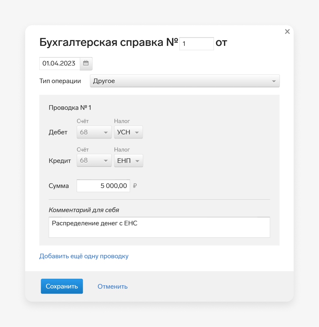Click the arrow on the Кредит account selector
This screenshot has width=319, height=327.
click(x=106, y=161)
